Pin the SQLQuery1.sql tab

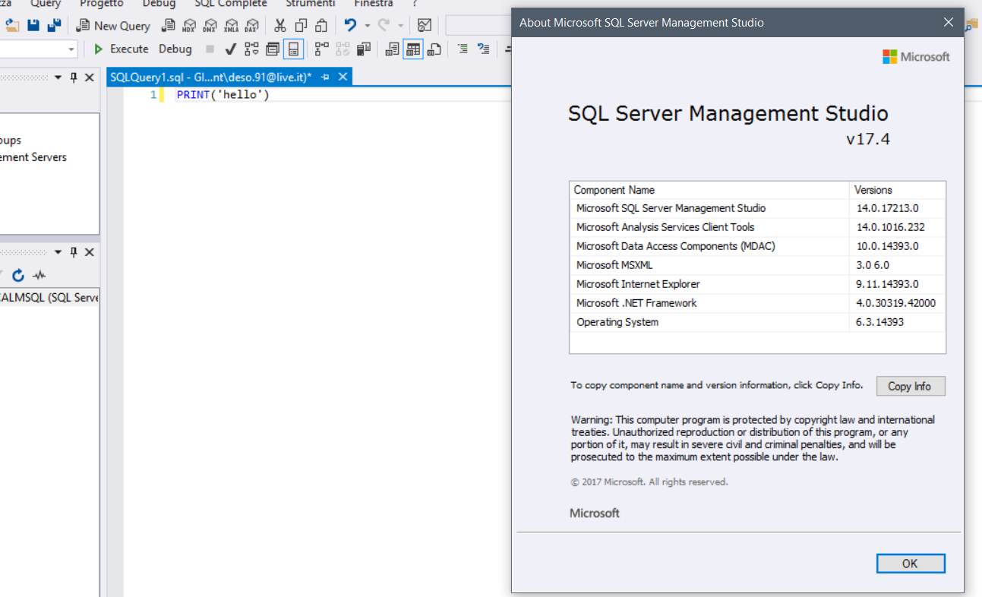click(325, 77)
